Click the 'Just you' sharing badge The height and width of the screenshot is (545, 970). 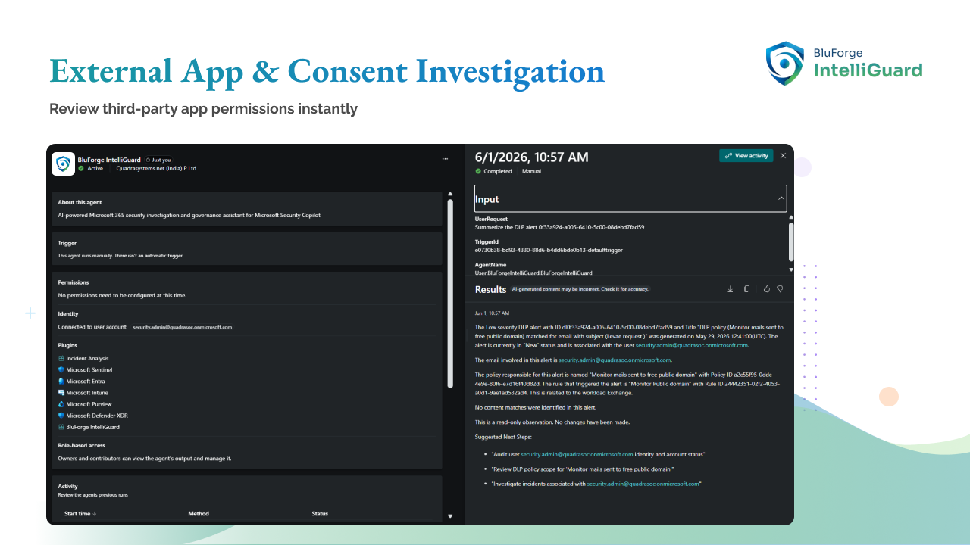coord(159,160)
